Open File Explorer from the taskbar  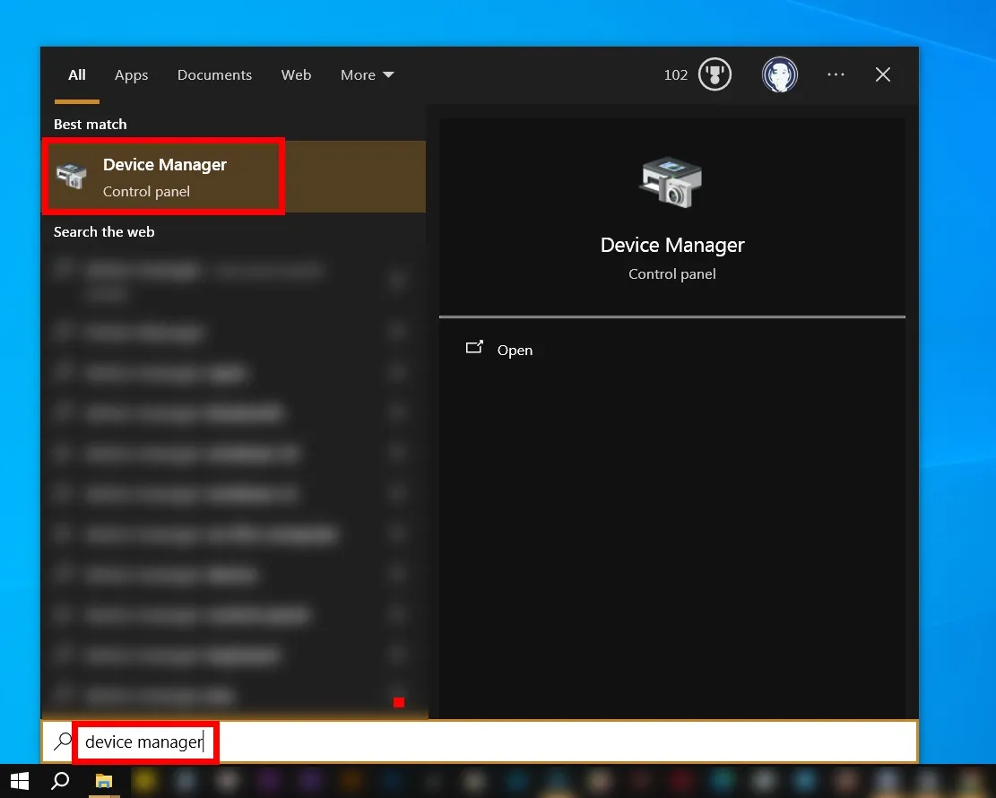(x=103, y=781)
